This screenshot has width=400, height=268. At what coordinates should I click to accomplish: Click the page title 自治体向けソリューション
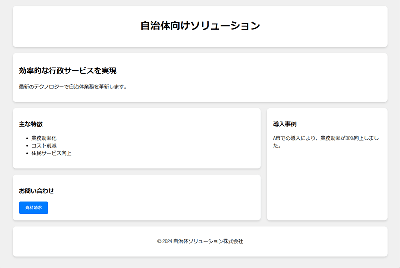200,26
